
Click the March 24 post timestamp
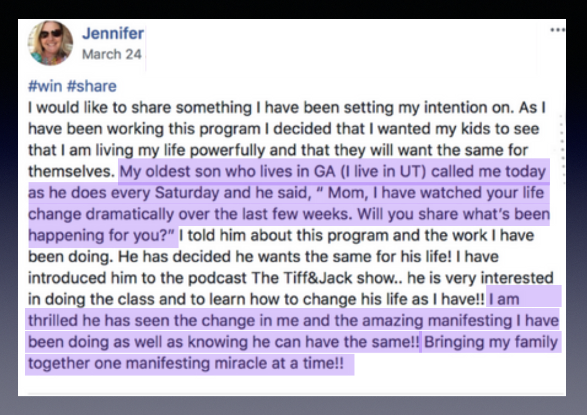[x=112, y=55]
